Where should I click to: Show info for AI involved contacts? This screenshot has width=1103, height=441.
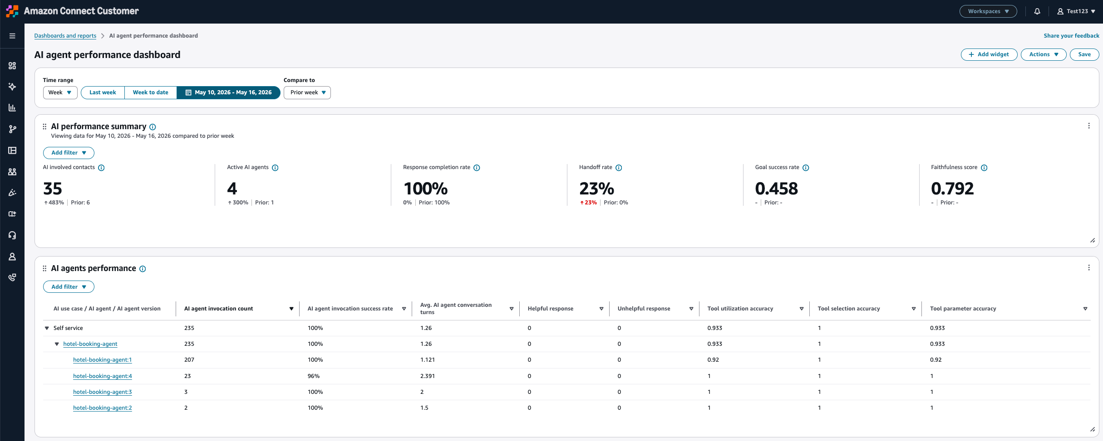pyautogui.click(x=101, y=168)
